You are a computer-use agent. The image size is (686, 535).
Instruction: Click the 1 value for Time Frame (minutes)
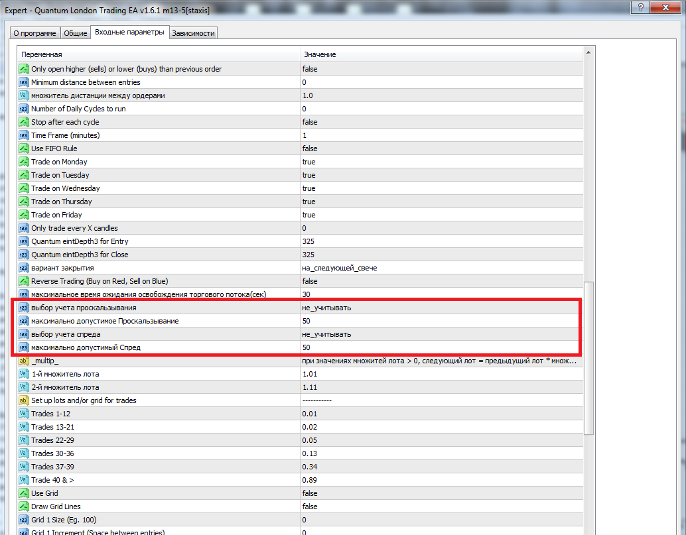pos(305,135)
